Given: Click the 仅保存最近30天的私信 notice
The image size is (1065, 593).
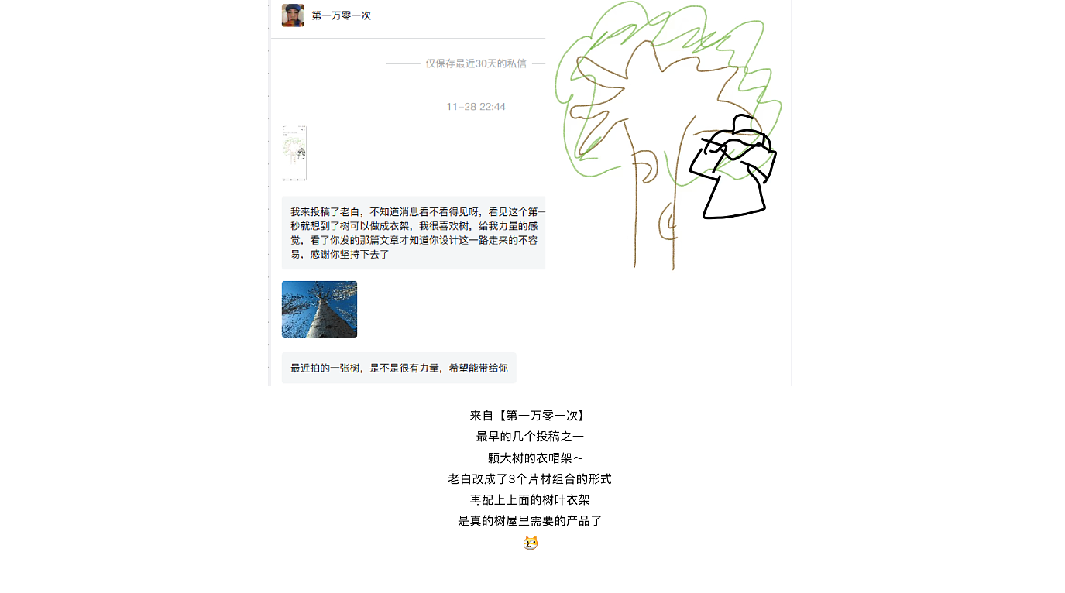Looking at the screenshot, I should (x=476, y=63).
